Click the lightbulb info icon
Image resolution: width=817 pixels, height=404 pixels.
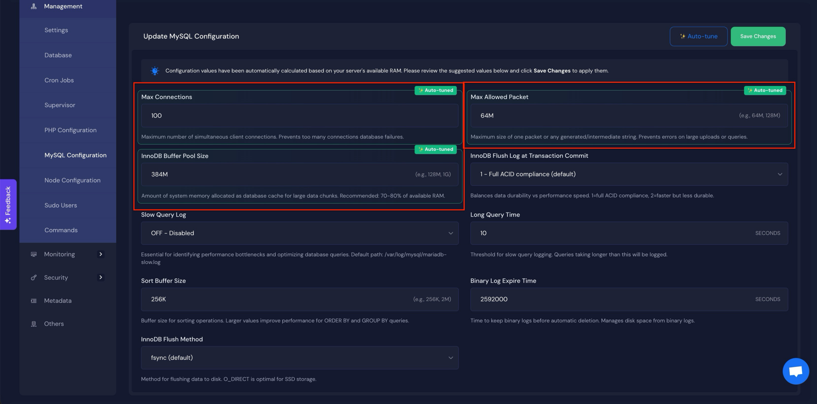tap(155, 71)
